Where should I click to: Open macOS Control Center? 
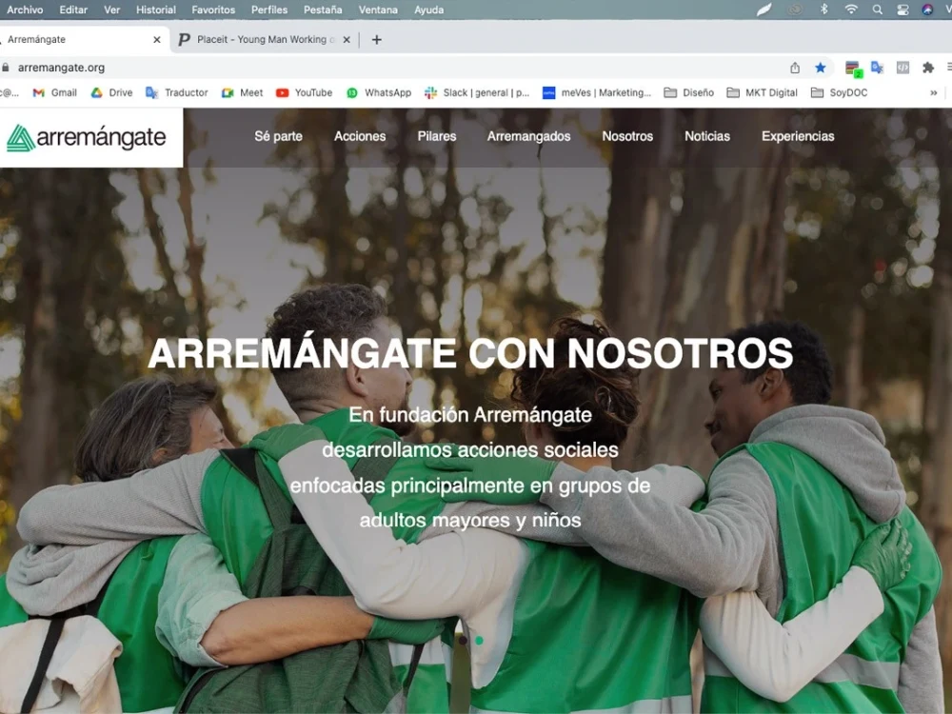click(x=902, y=10)
